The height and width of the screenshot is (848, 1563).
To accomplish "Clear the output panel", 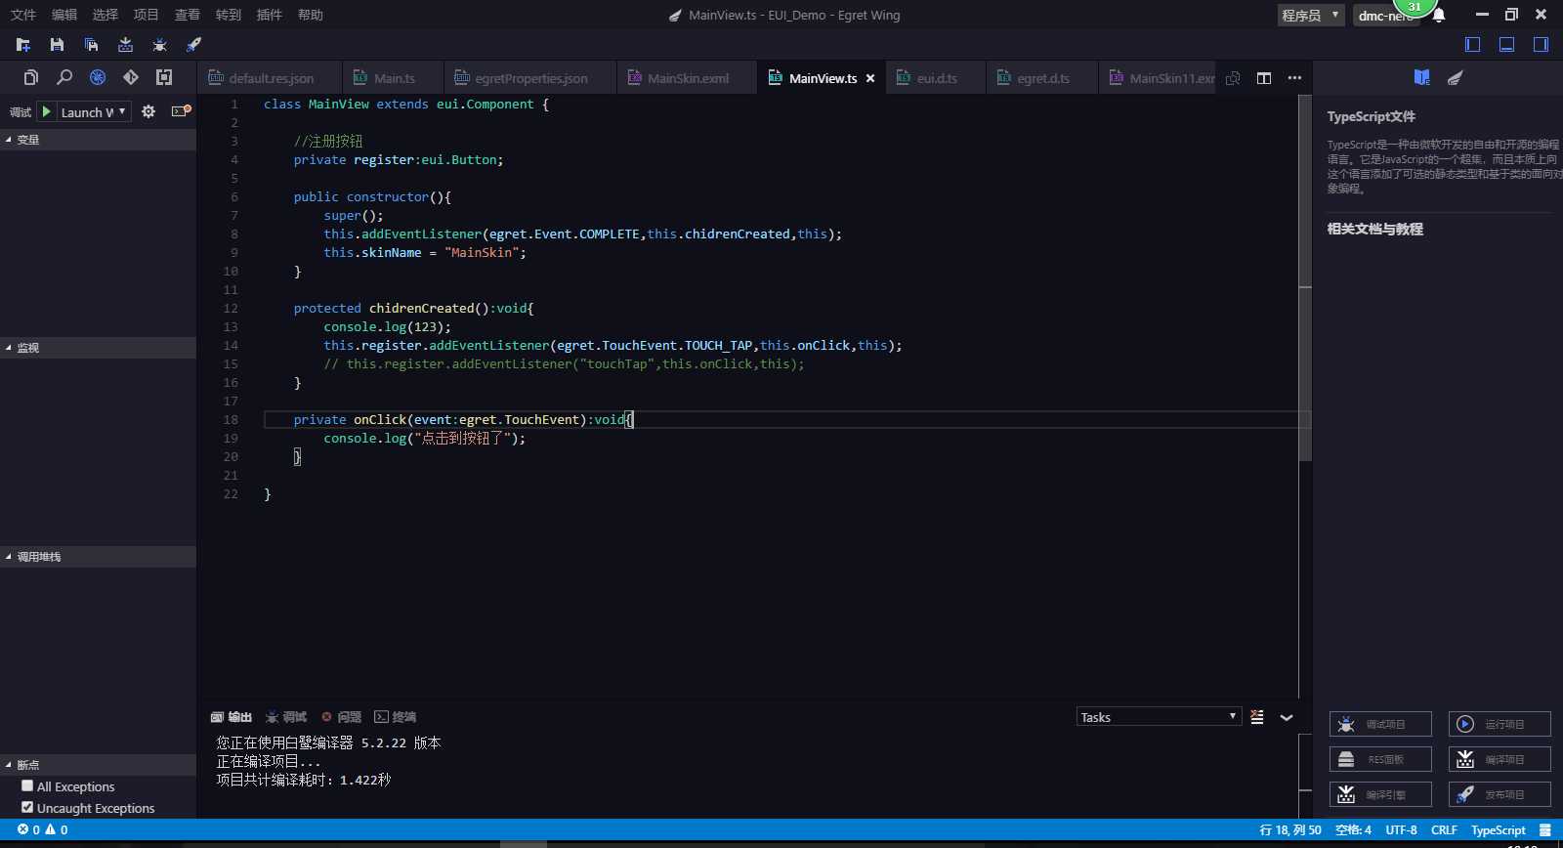I will pyautogui.click(x=1257, y=717).
